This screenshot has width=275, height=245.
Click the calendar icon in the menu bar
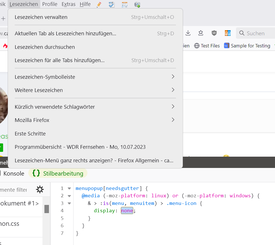(x=124, y=5)
